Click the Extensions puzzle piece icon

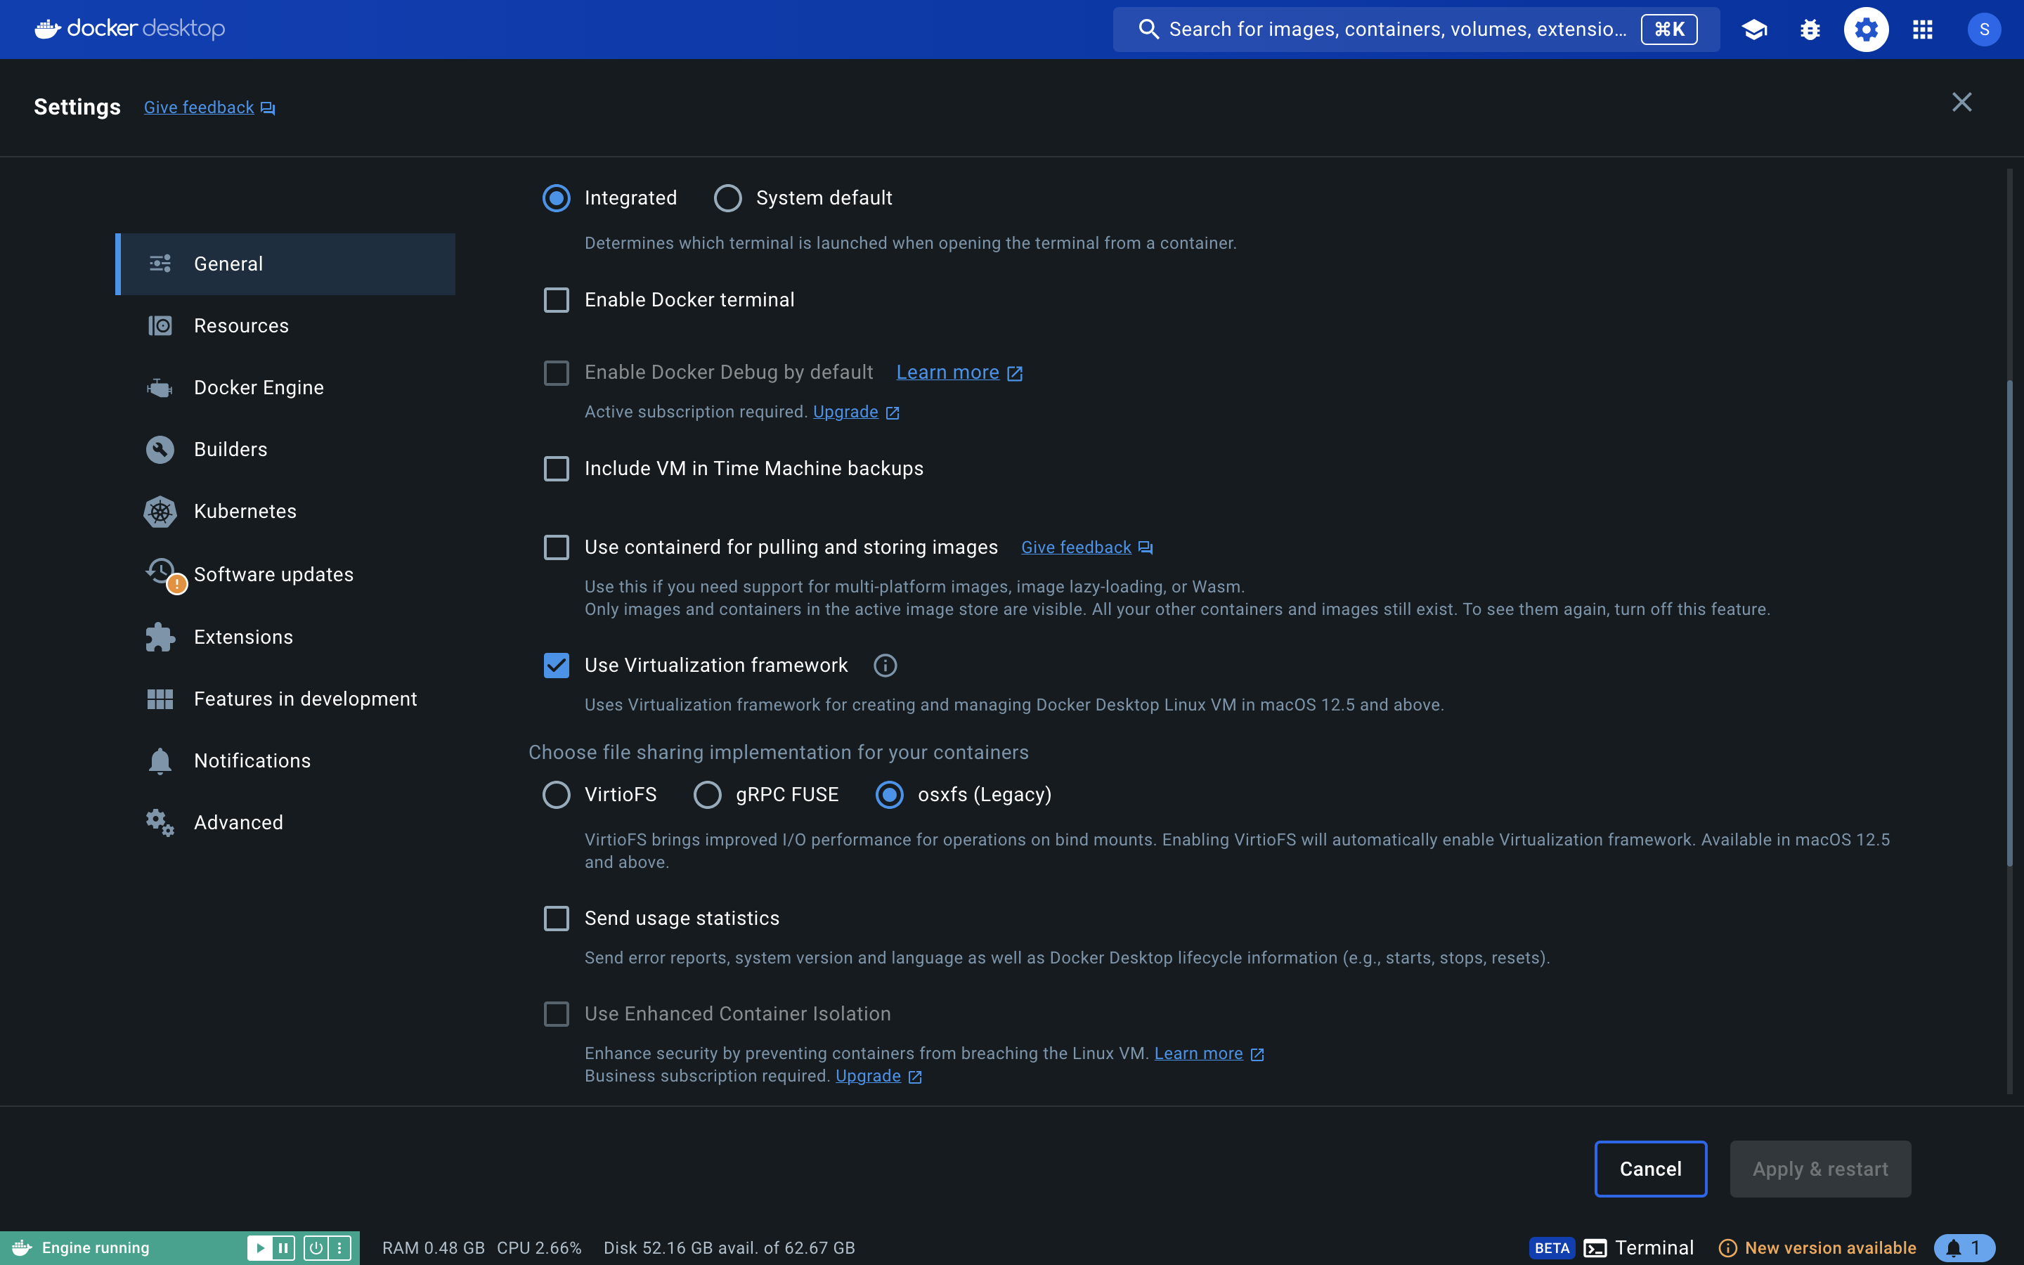click(x=160, y=637)
